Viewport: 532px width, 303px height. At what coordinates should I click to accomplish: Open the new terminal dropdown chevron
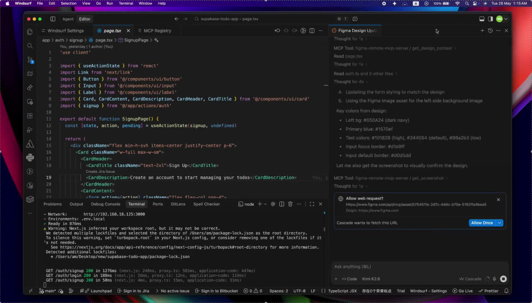tap(265, 204)
